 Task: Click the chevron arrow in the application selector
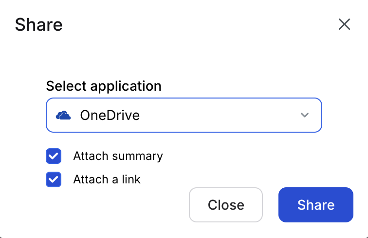(x=305, y=115)
